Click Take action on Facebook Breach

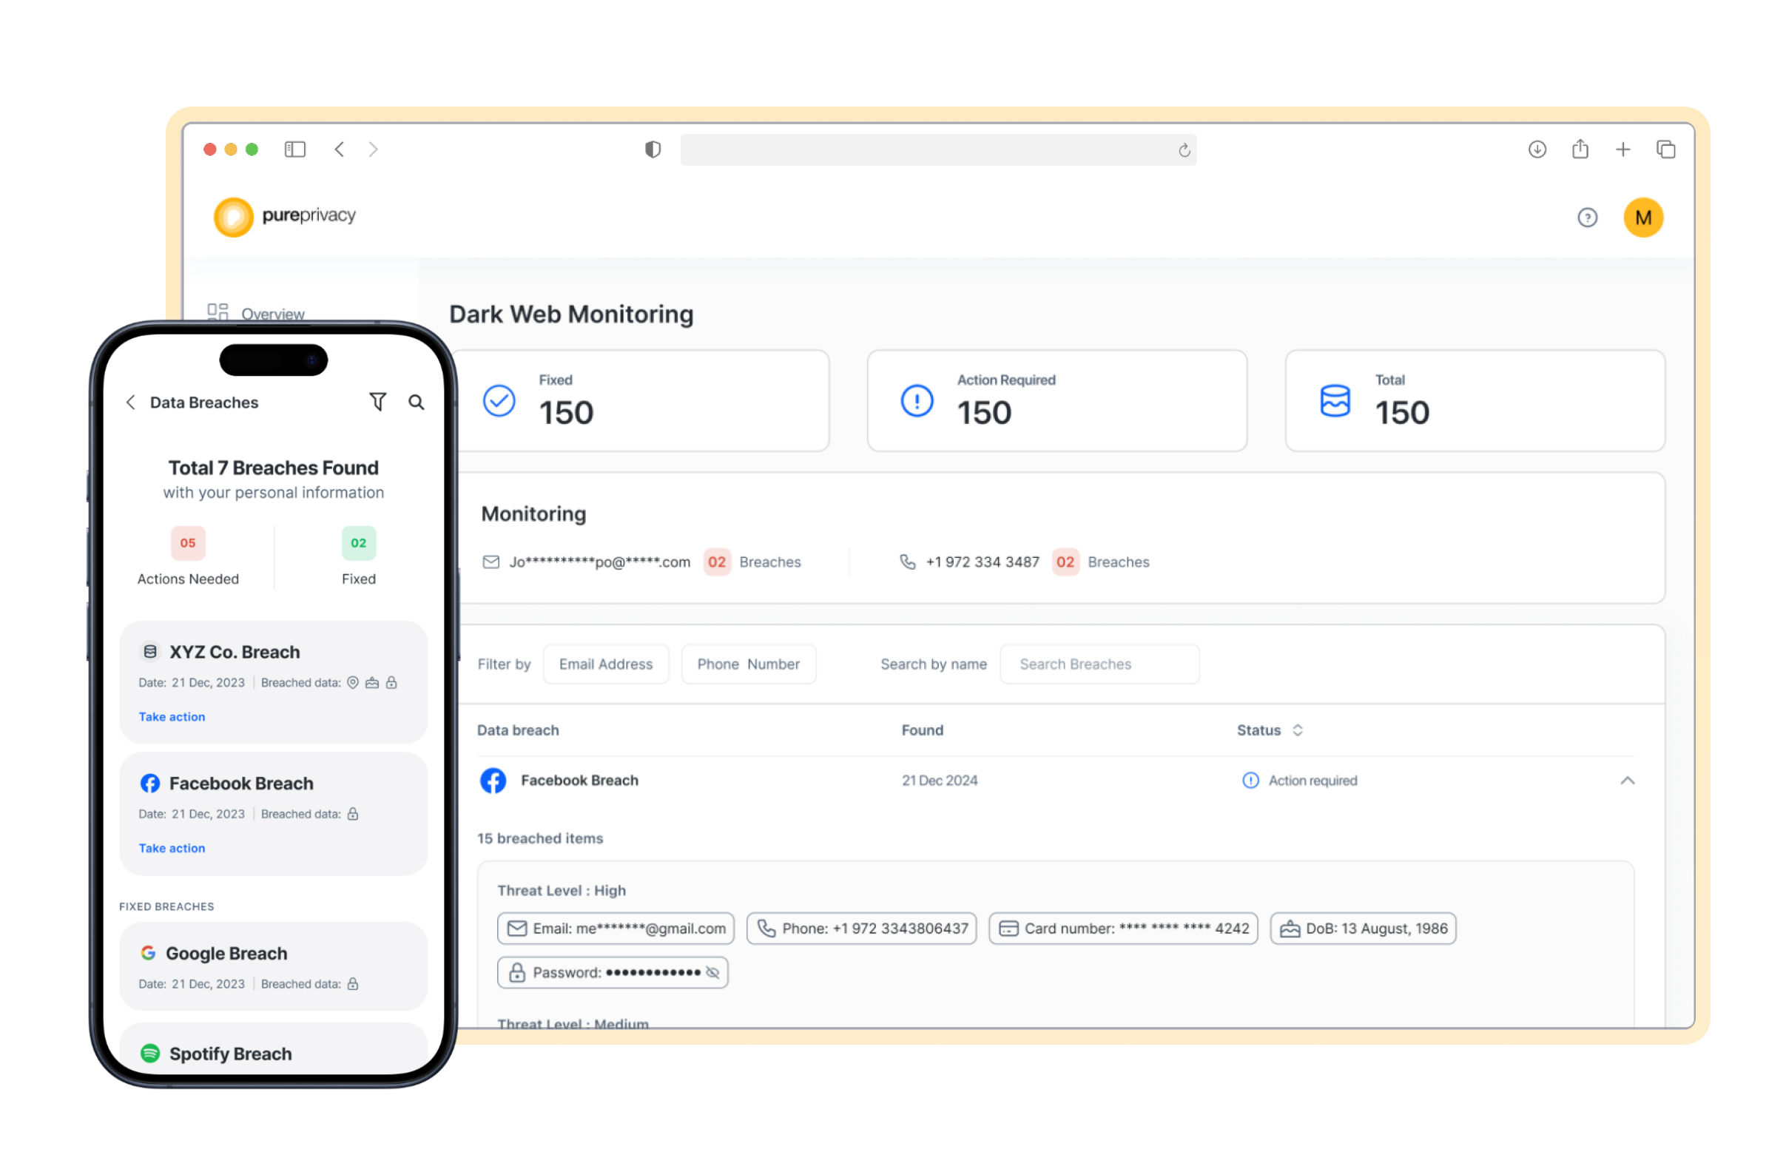point(170,849)
